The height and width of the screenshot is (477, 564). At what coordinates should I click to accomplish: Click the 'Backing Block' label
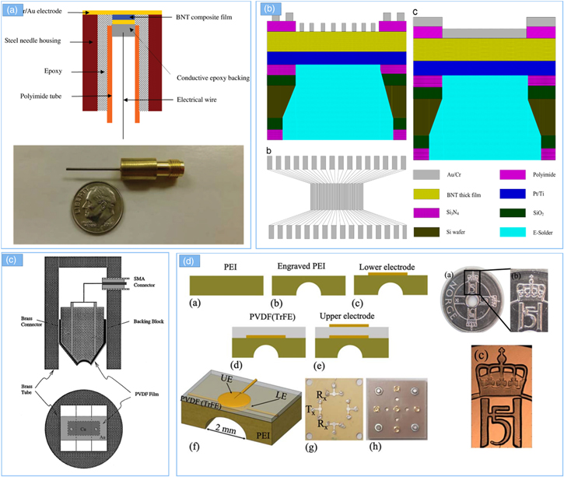149,321
